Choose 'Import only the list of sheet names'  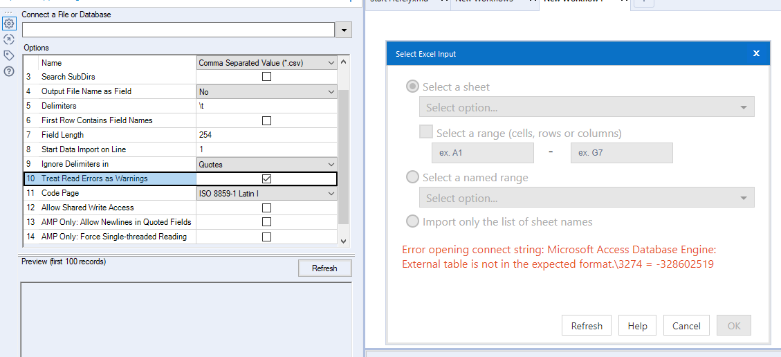pyautogui.click(x=412, y=221)
